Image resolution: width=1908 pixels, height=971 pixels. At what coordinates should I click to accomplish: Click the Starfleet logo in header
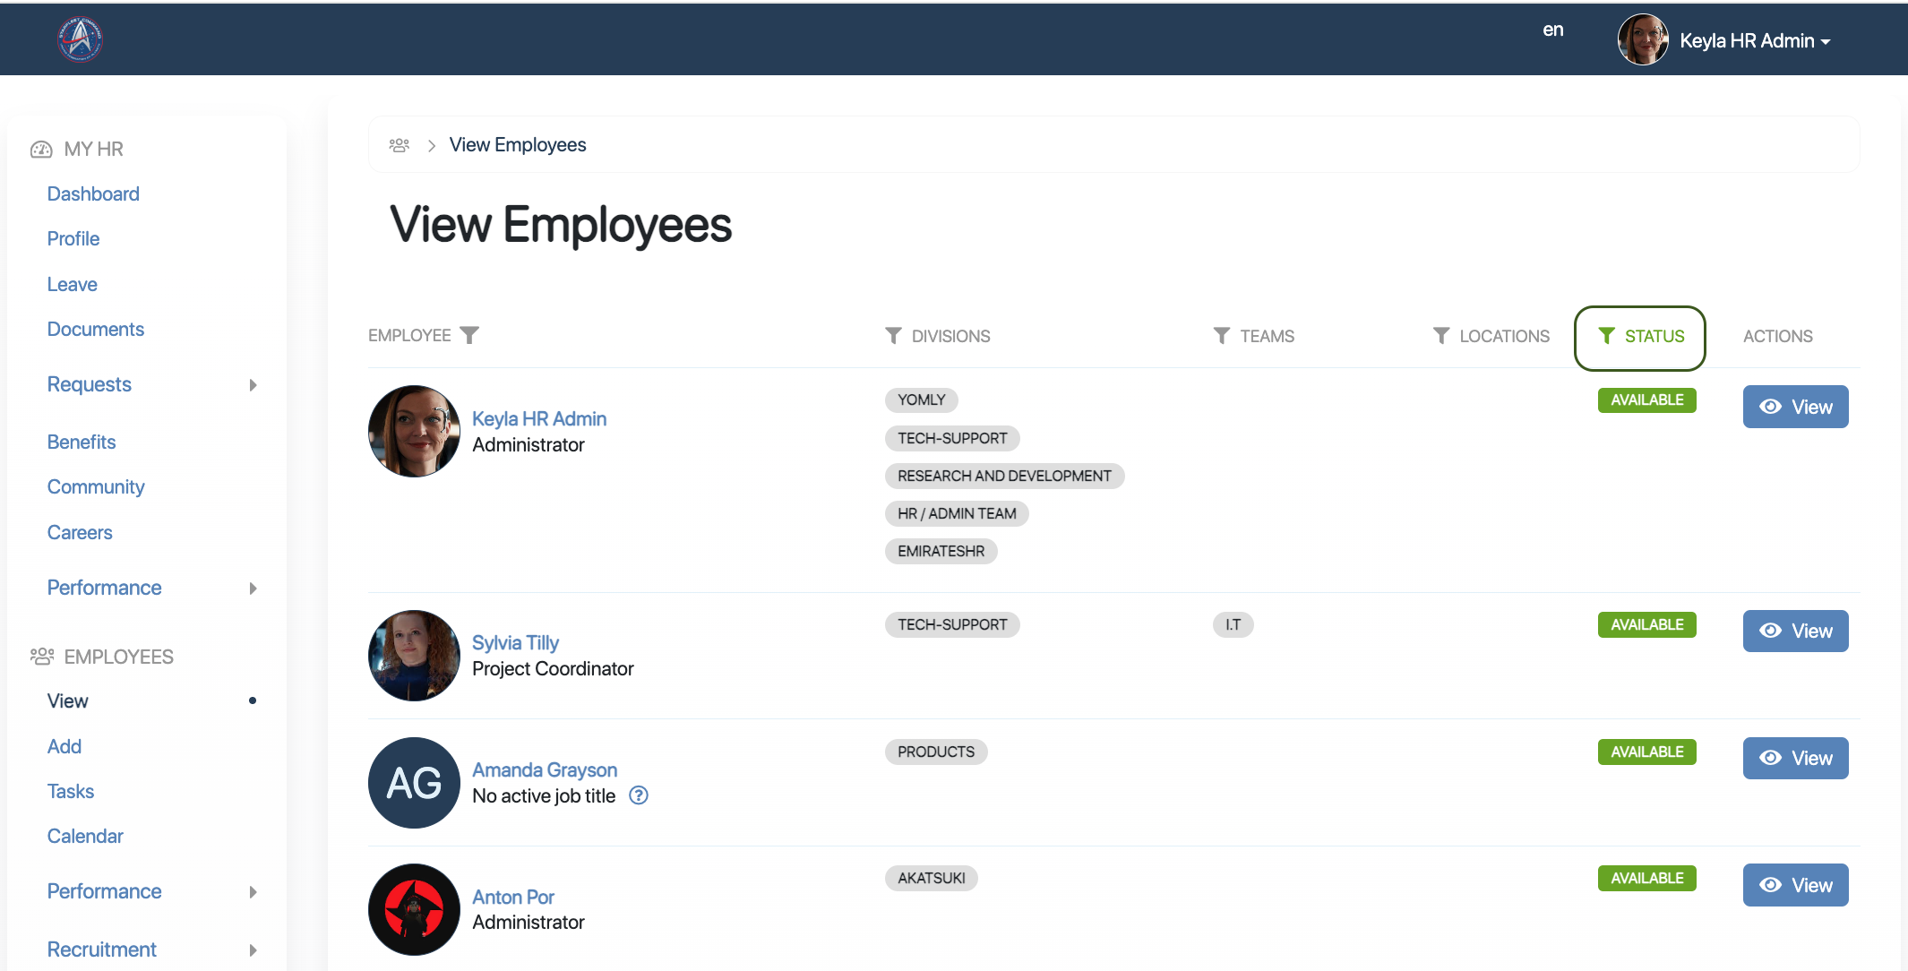point(80,39)
